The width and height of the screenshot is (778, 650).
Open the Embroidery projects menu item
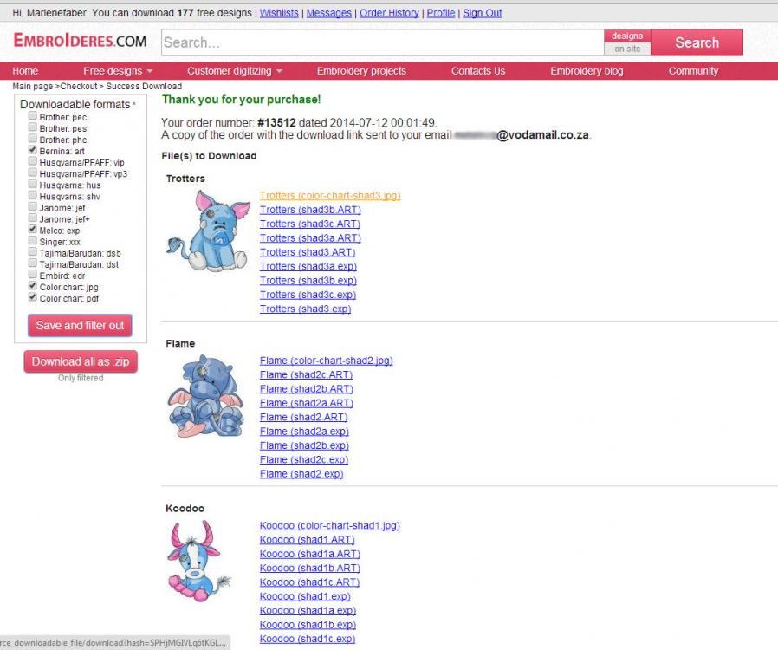pos(361,71)
